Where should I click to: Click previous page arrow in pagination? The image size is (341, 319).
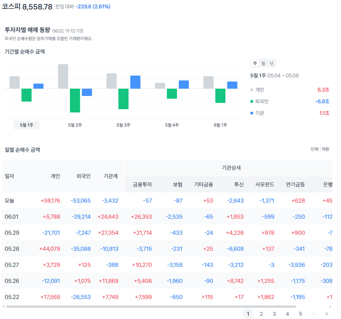[x=314, y=314]
